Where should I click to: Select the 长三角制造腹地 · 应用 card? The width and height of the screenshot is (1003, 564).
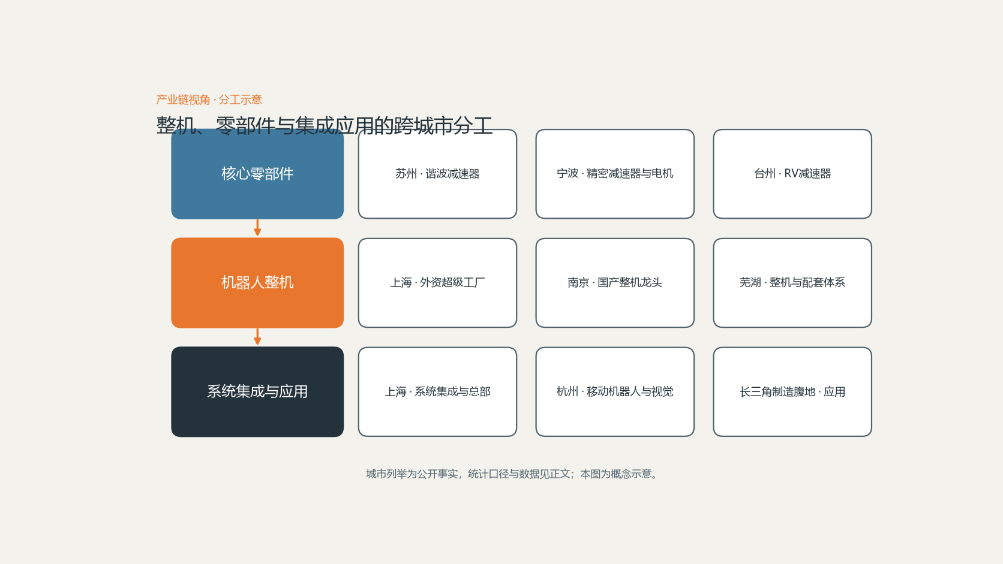click(792, 392)
